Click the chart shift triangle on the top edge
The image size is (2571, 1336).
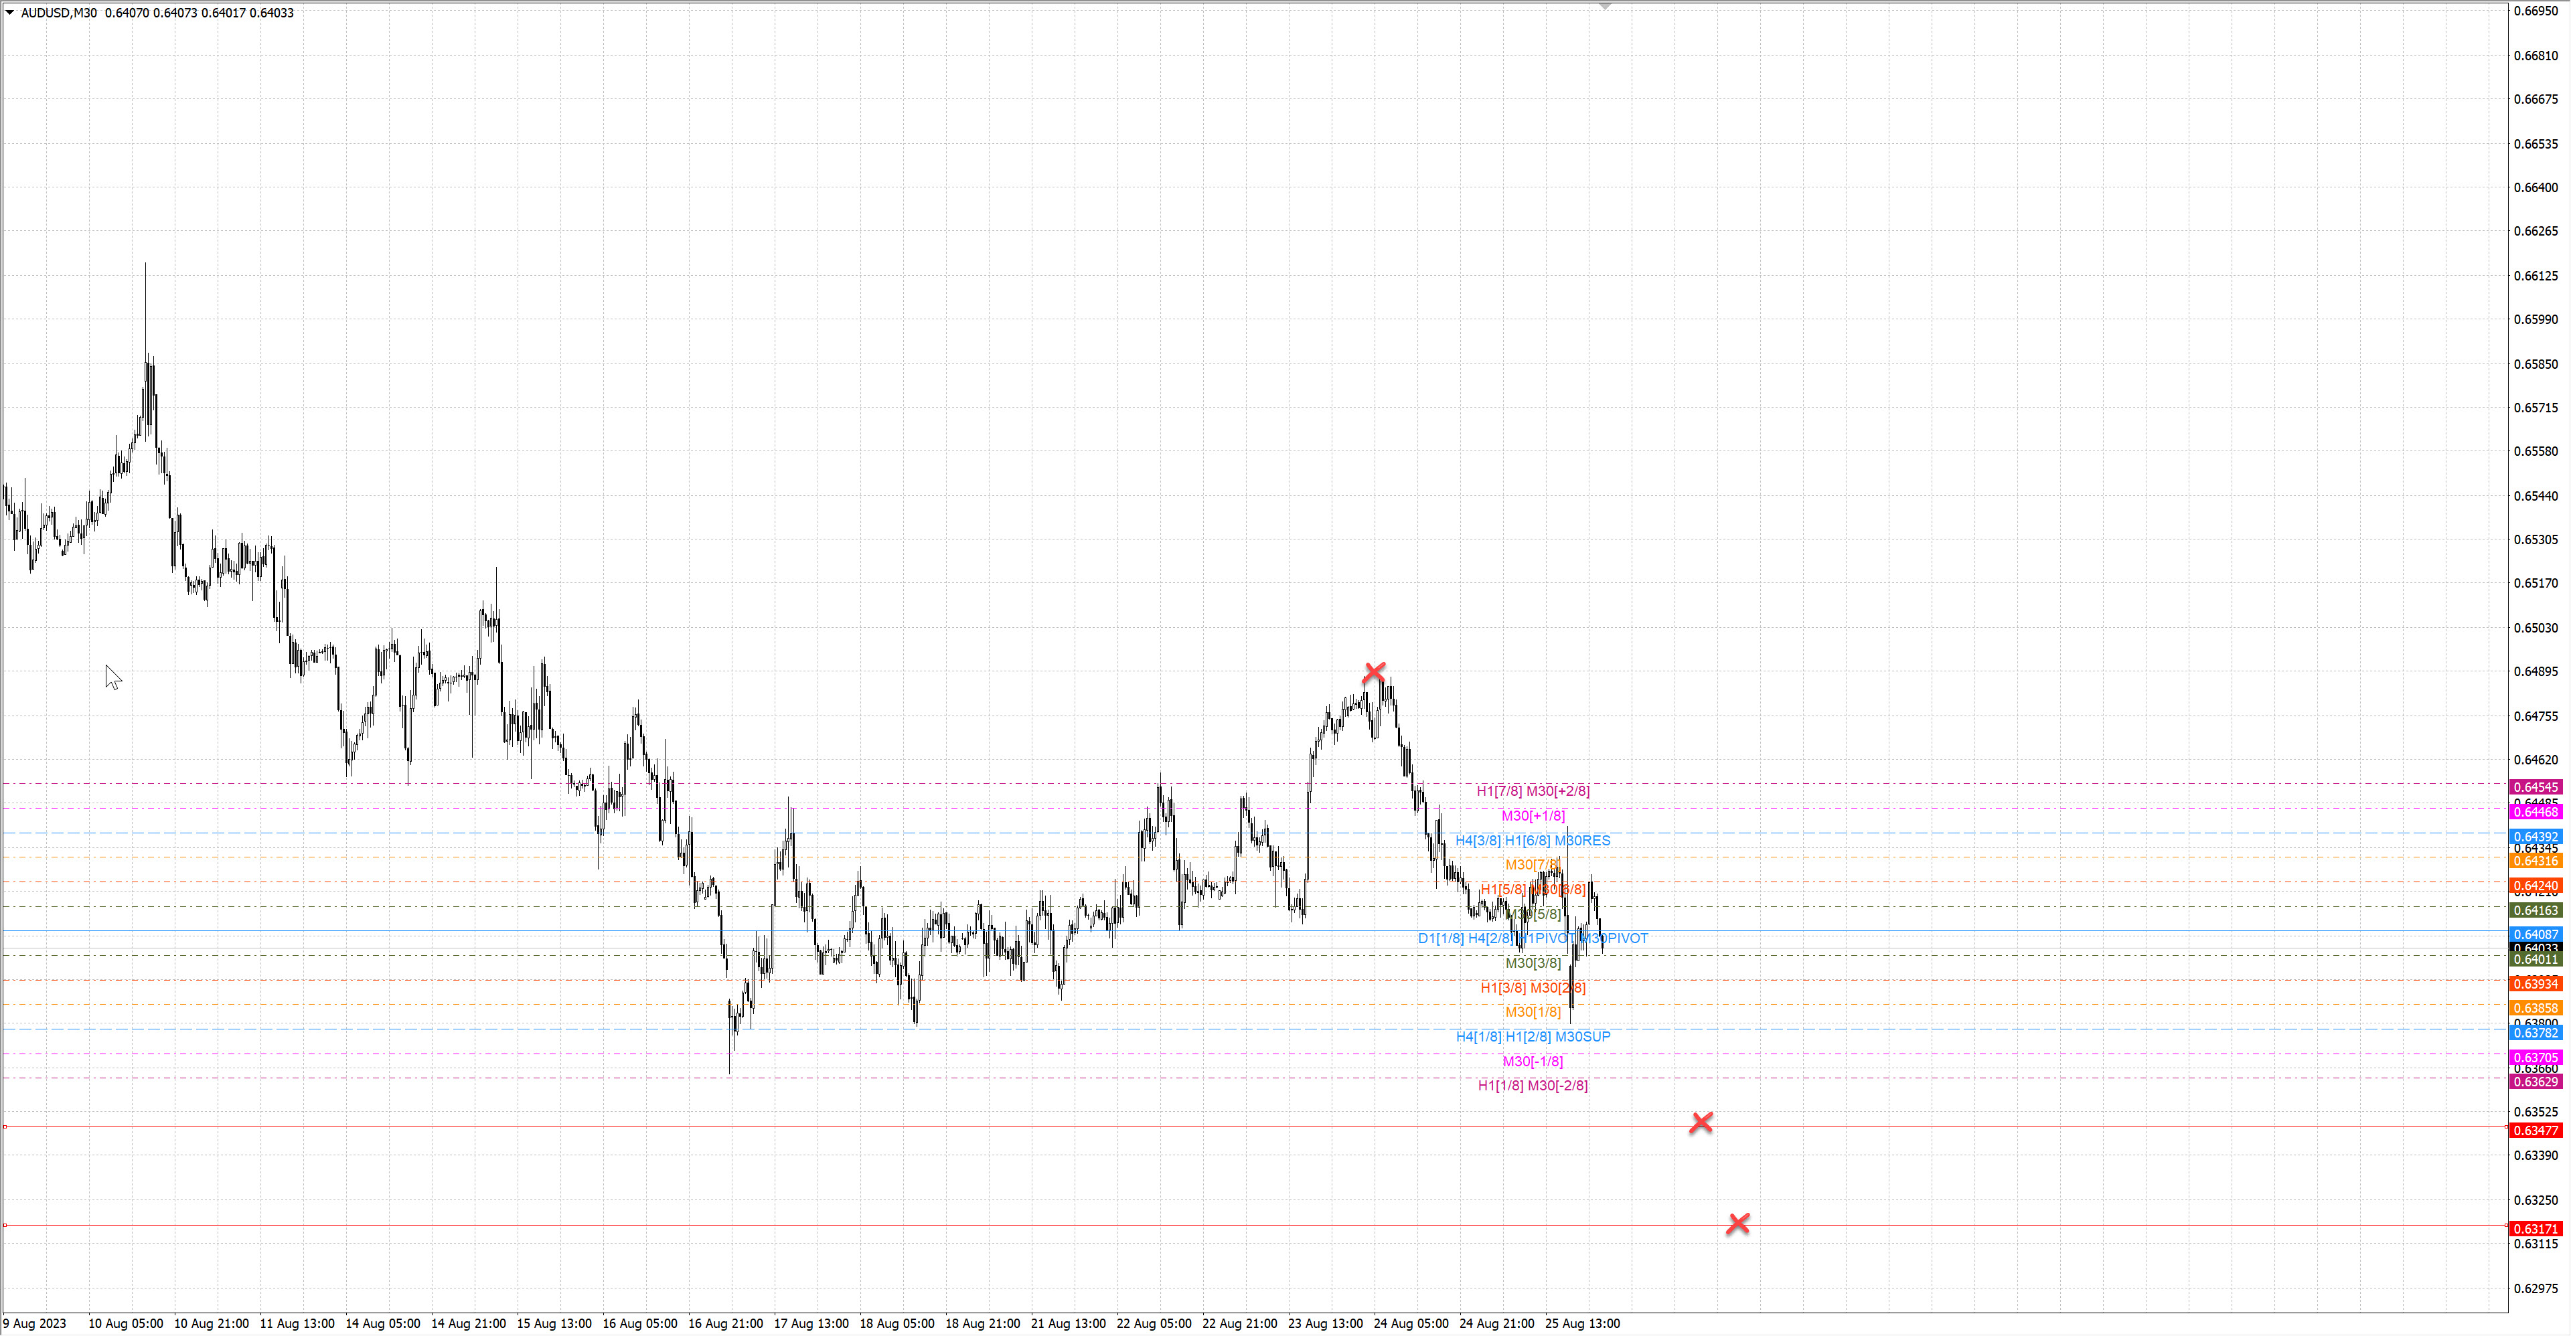[1605, 6]
